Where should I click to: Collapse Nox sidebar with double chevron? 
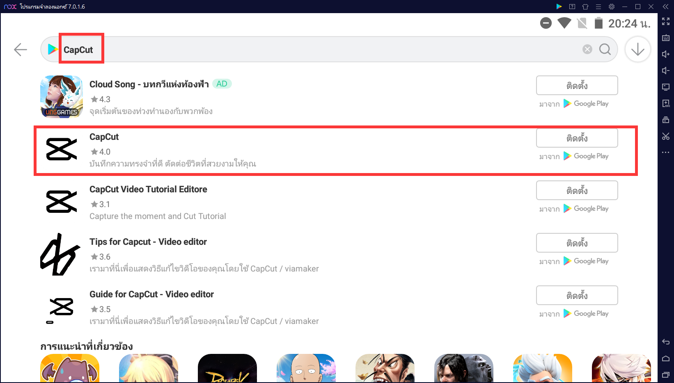[666, 7]
